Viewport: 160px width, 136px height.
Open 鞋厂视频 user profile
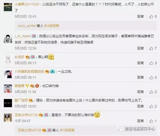tap(21, 100)
